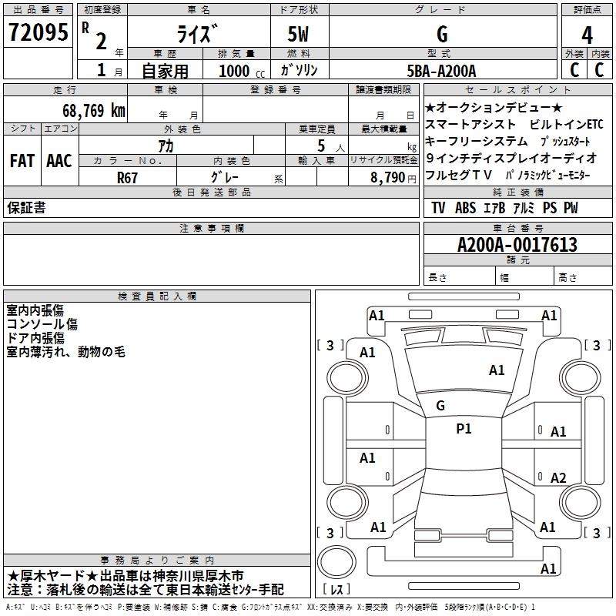The image size is (616, 616).
Task: Select the exterior color アカ
Action: tap(166, 146)
